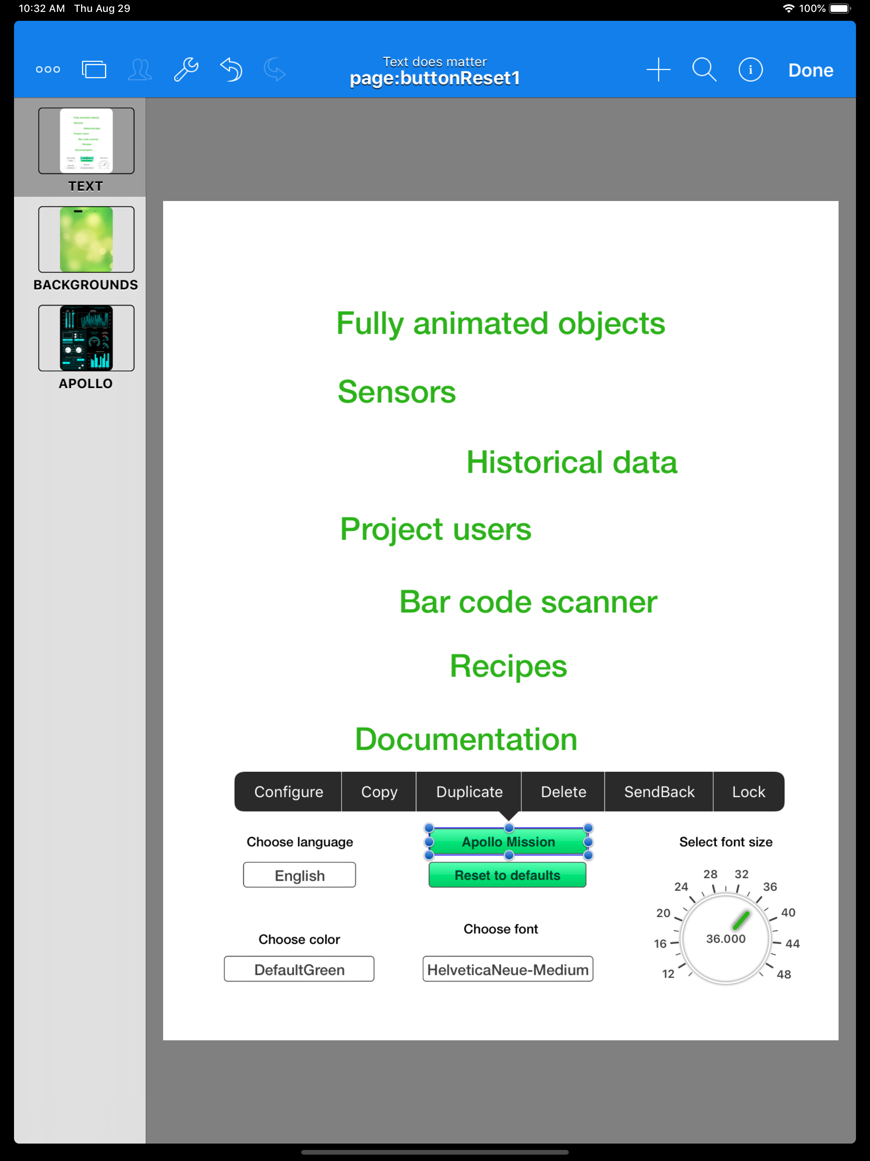Tap the Reset to defaults button
The height and width of the screenshot is (1161, 870).
pos(507,875)
